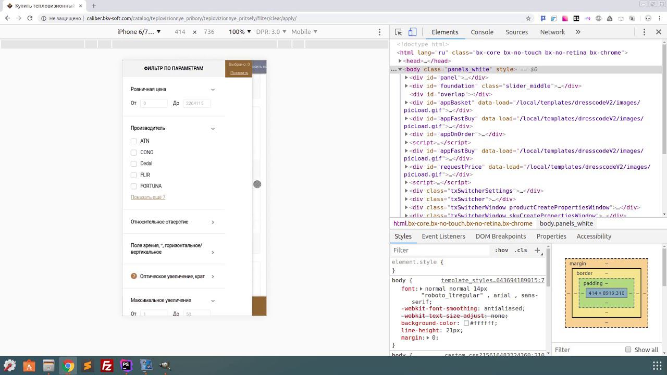
Task: Switch to the Console tab
Action: tap(482, 32)
